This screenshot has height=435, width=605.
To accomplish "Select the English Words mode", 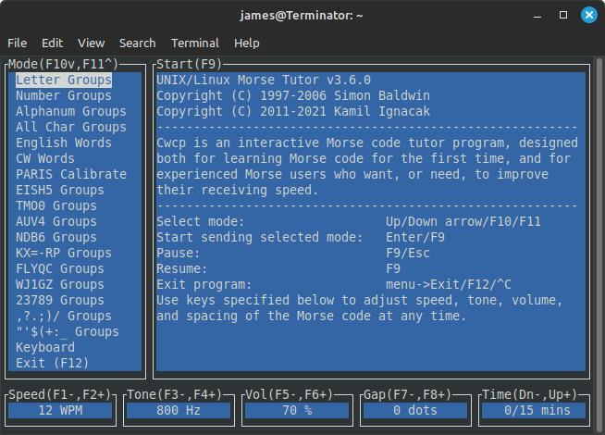I will coord(64,143).
